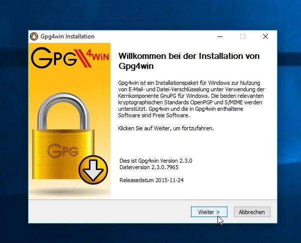This screenshot has height=243, width=301.
Task: Minimize the Gpg4win Installation window
Action: 220,36
